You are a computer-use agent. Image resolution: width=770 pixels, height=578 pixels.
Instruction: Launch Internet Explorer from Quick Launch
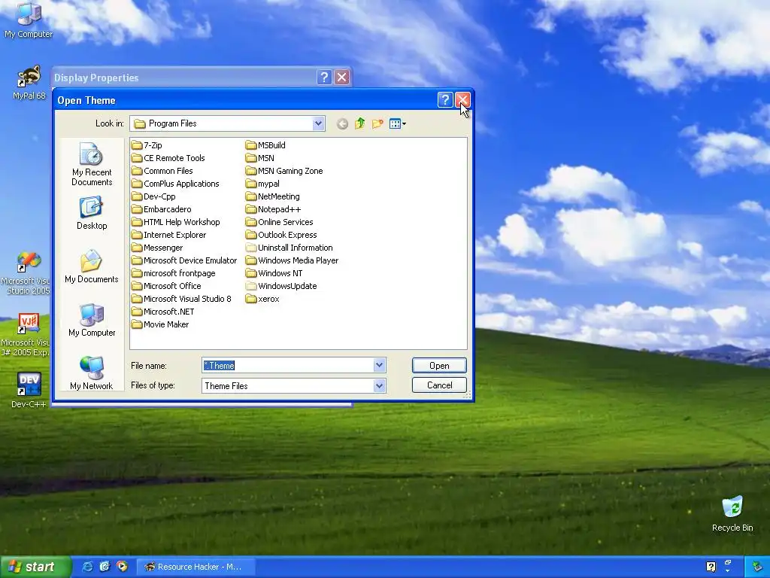(87, 567)
